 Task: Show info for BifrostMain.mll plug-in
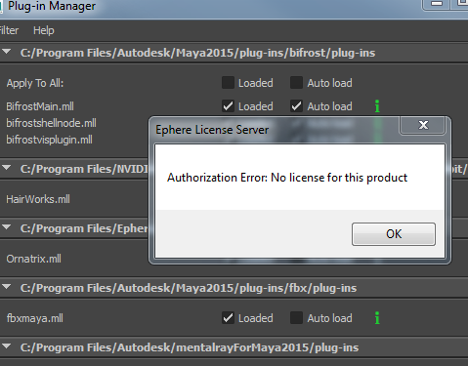tap(377, 106)
